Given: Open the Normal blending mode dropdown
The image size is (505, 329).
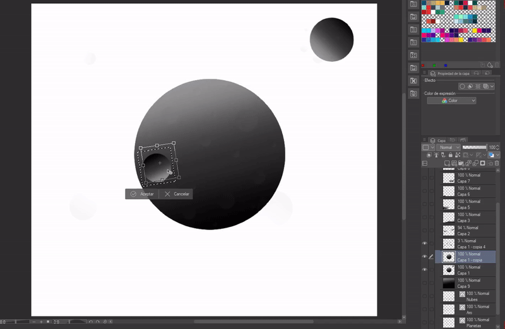Looking at the screenshot, I should point(449,147).
